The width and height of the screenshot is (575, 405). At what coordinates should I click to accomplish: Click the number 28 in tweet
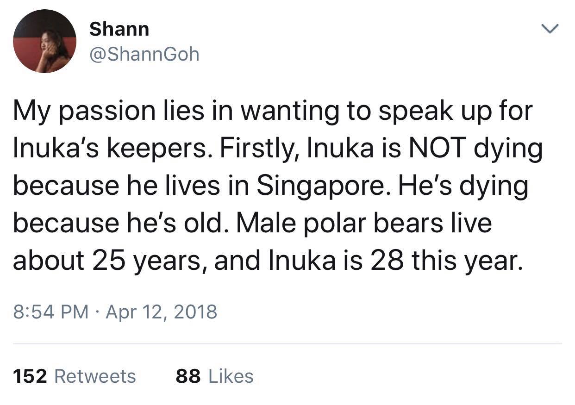coord(382,261)
